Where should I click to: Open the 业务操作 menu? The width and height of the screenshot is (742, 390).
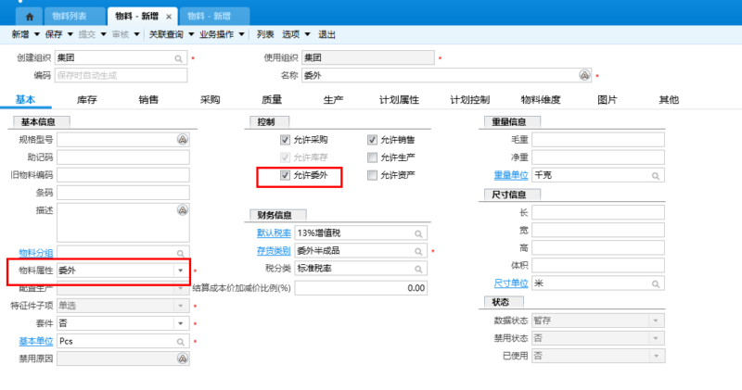coord(216,34)
